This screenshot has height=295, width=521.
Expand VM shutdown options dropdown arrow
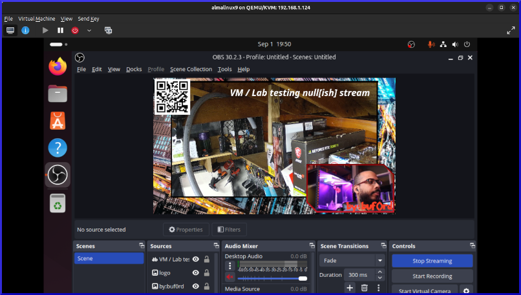coord(89,30)
